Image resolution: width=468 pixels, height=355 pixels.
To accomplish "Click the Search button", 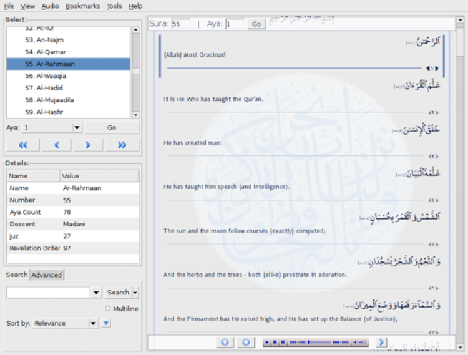I will [118, 292].
